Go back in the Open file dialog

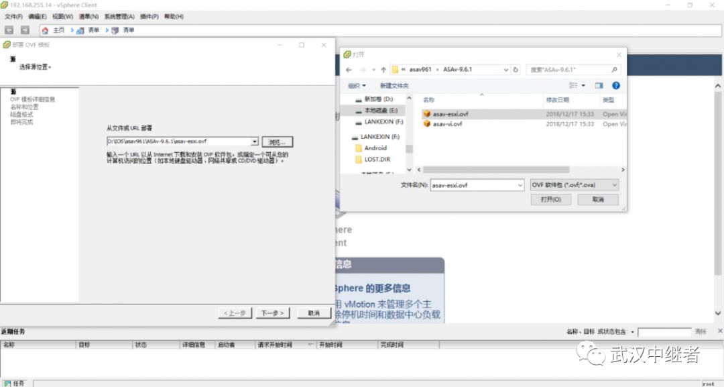349,70
